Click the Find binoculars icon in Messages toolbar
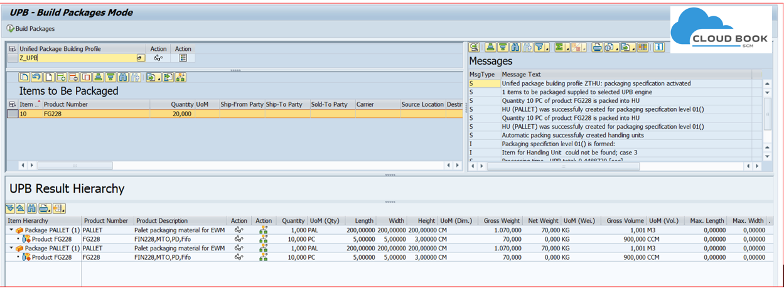This screenshot has height=300, width=784. (515, 47)
